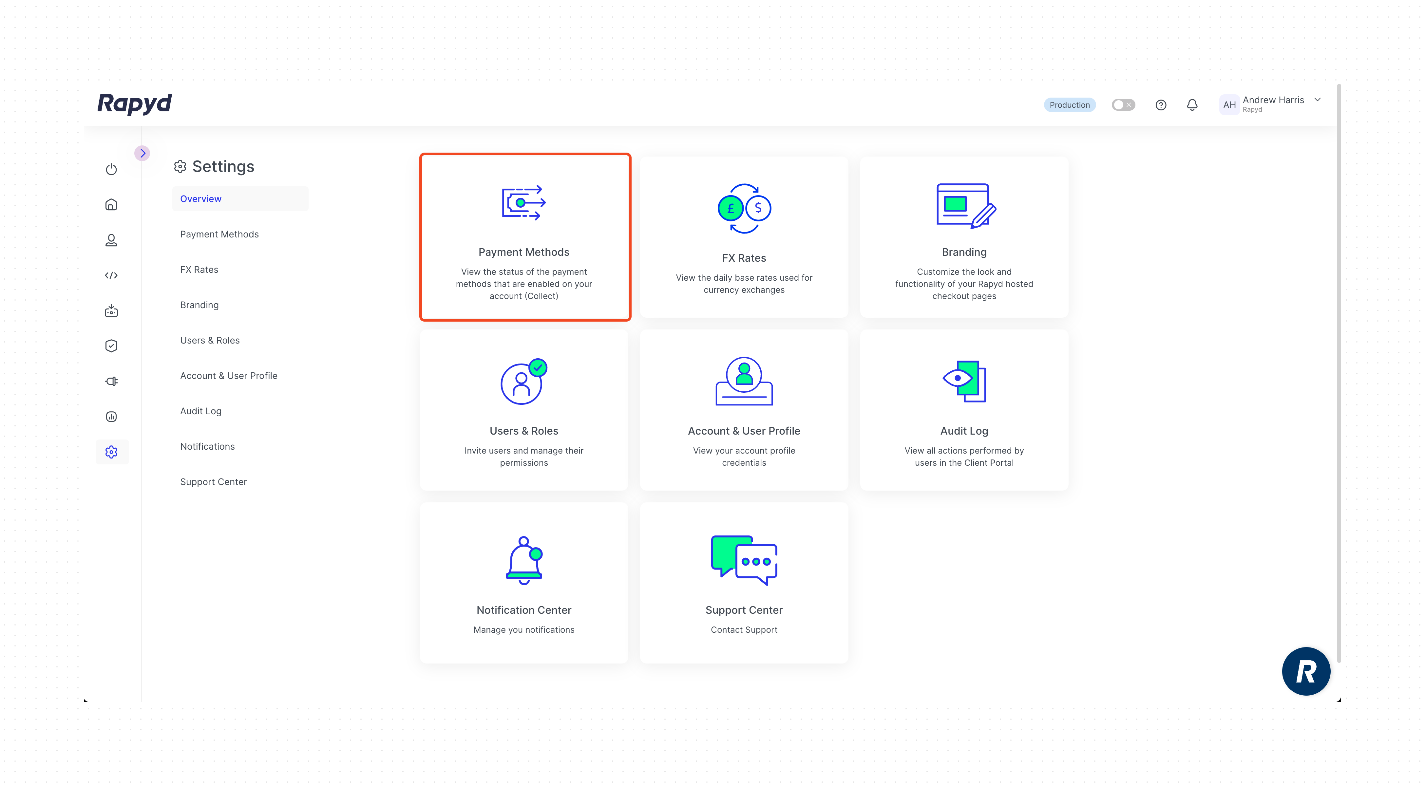Go to Audit Log menu entry

tap(200, 411)
